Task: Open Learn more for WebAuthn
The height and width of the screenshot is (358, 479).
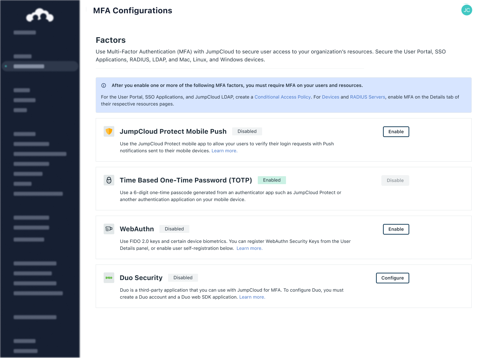Action: [x=249, y=248]
